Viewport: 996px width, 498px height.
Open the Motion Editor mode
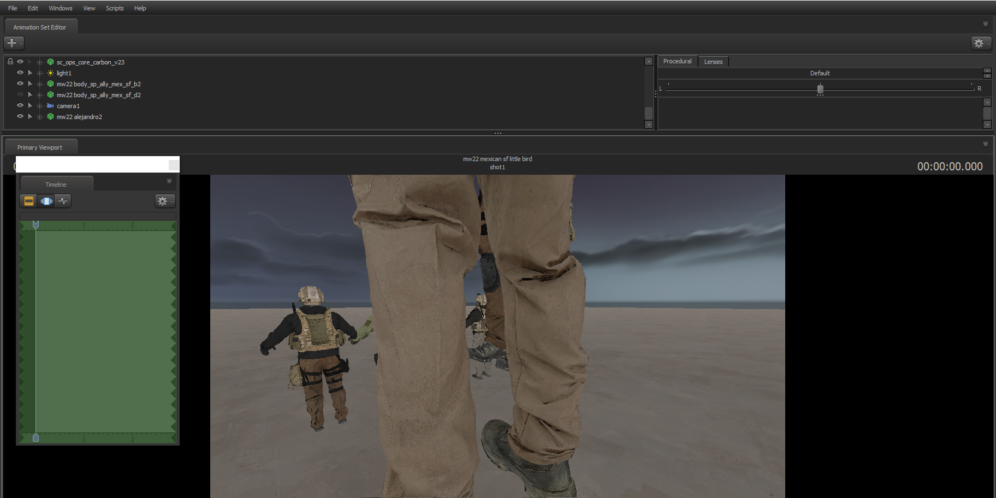pyautogui.click(x=46, y=201)
